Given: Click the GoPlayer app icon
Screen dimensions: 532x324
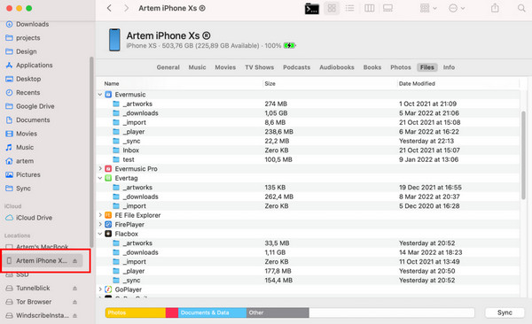Looking at the screenshot, I should tap(108, 289).
